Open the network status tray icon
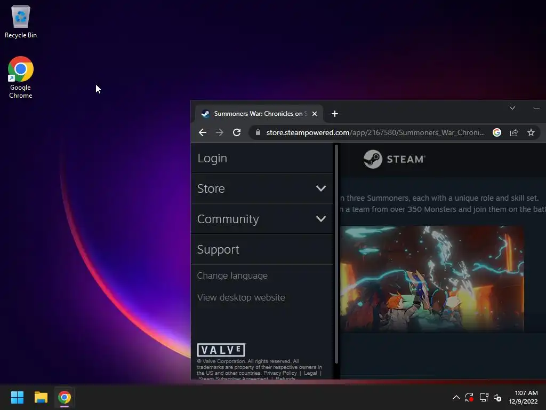The image size is (546, 410). [x=484, y=397]
